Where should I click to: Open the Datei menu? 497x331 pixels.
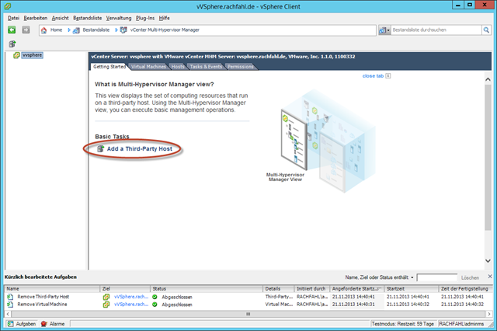(x=13, y=18)
